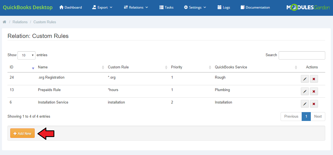Click the QuickBooks Desktop title link
This screenshot has width=333, height=155.
28,7
